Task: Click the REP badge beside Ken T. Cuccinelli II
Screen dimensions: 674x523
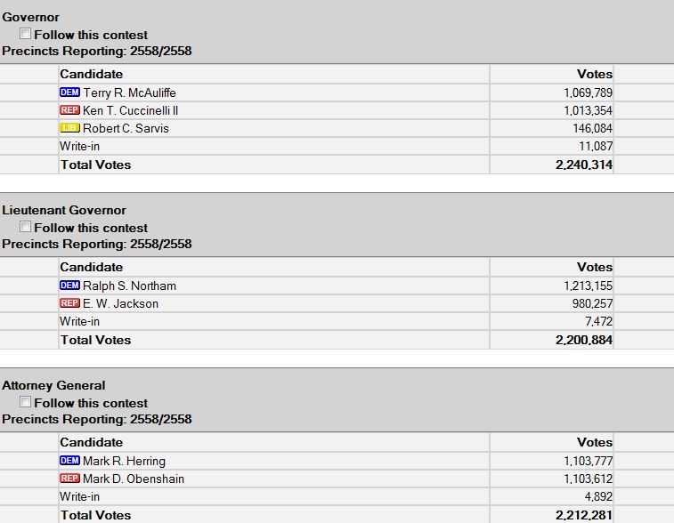Action: point(69,110)
